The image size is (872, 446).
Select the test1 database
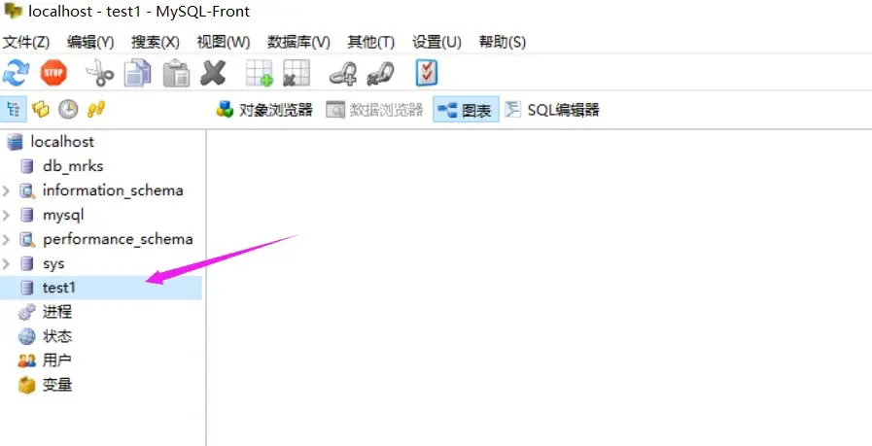tap(101, 288)
